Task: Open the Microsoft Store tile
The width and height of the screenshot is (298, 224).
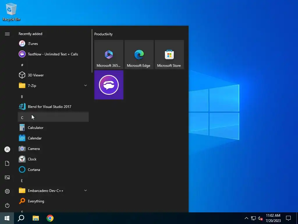Action: (169, 55)
